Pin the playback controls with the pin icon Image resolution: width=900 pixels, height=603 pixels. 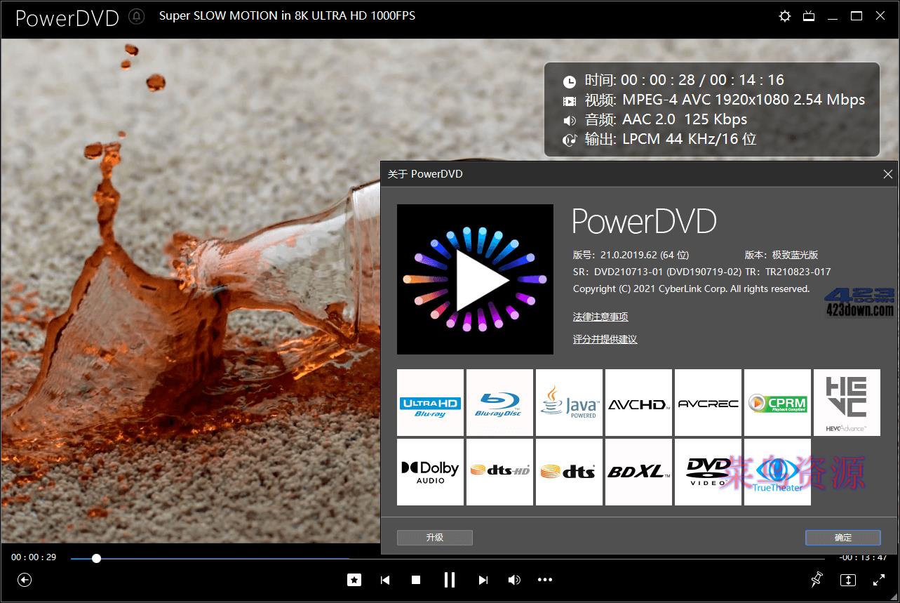816,580
